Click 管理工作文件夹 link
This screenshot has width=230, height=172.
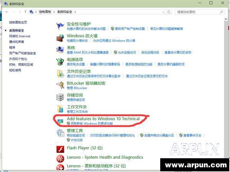coord(77,112)
